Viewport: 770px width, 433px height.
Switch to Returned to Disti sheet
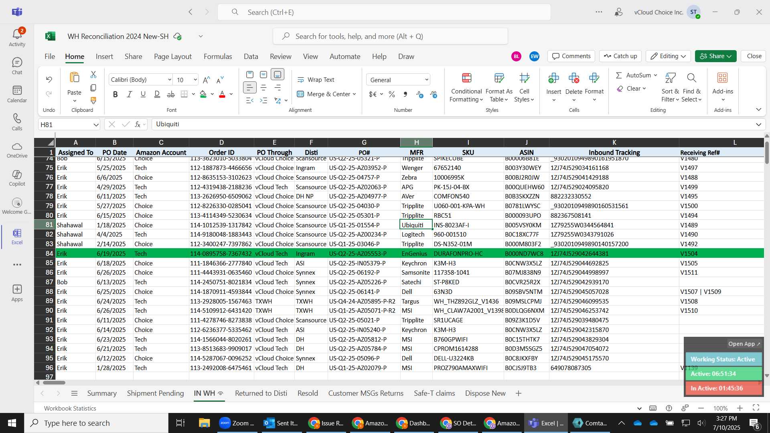pos(261,393)
